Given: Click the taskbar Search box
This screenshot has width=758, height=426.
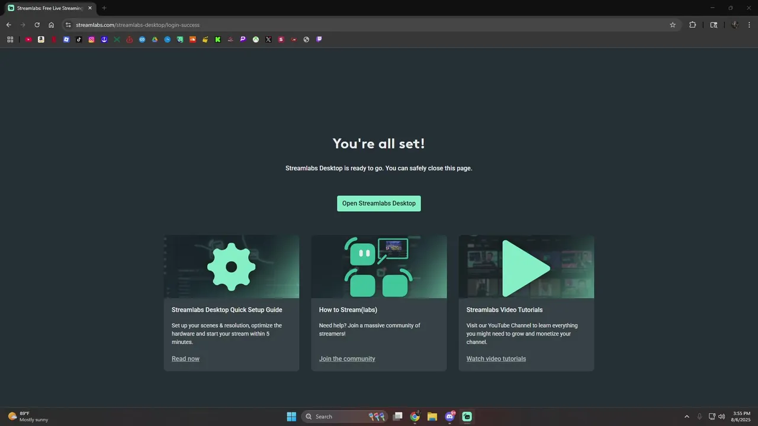Looking at the screenshot, I should tap(344, 417).
